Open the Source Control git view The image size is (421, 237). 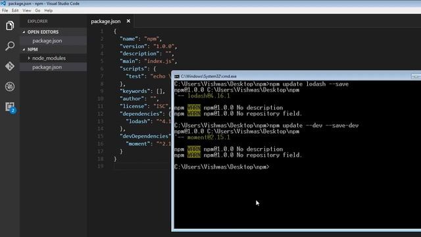[x=10, y=66]
